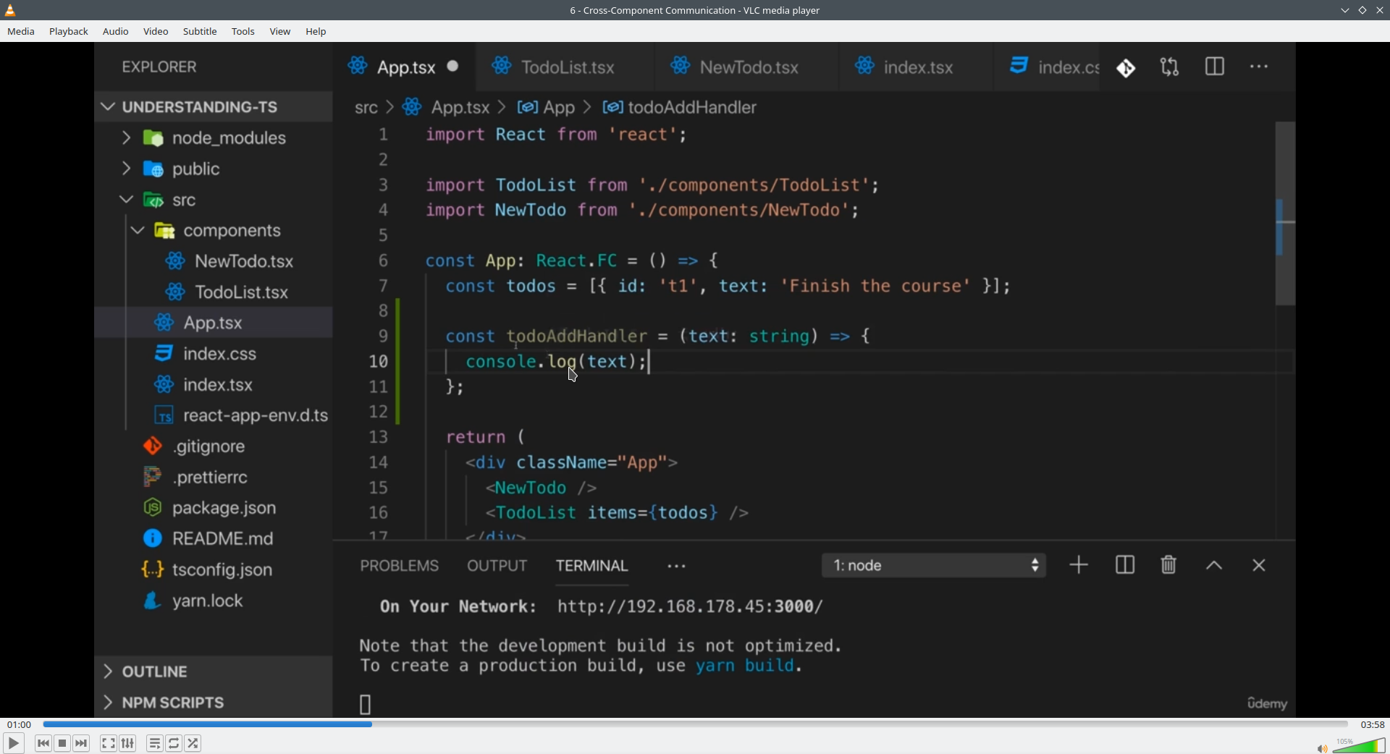Switch to the TodoList.tsx editor tab

click(565, 67)
